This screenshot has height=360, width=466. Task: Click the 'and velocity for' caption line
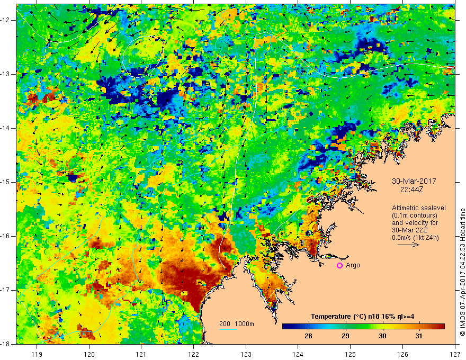pos(415,223)
